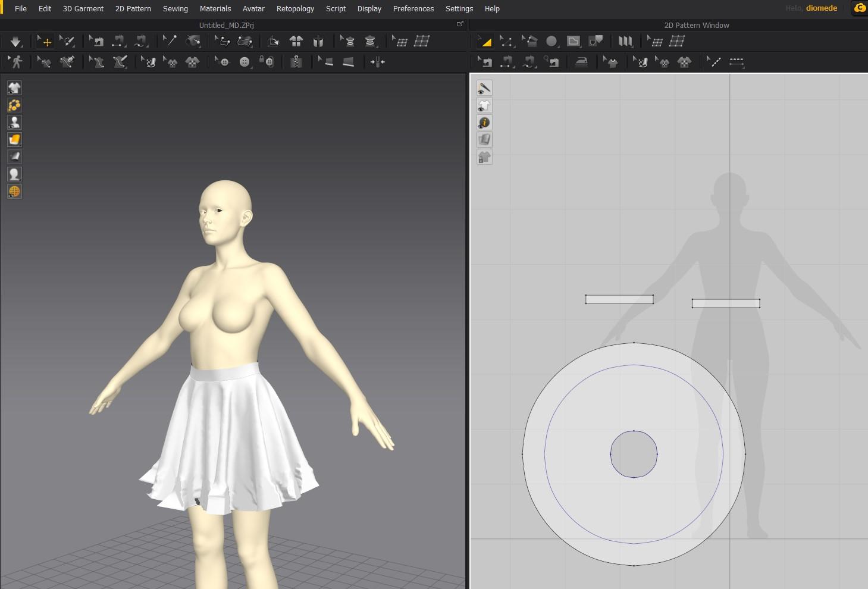Image resolution: width=868 pixels, height=589 pixels.
Task: Toggle garment display in 3D view
Action: (x=14, y=88)
